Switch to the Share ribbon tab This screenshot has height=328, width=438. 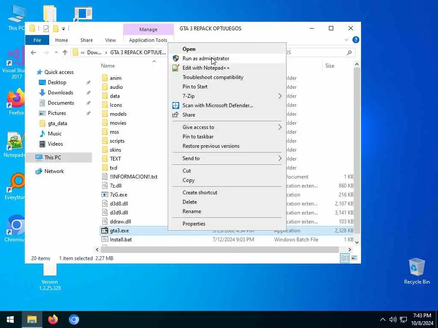[x=86, y=40]
